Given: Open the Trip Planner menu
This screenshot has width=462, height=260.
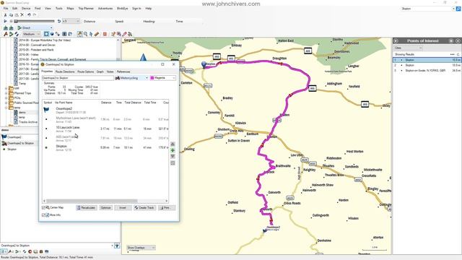Looking at the screenshot, I should [86, 9].
